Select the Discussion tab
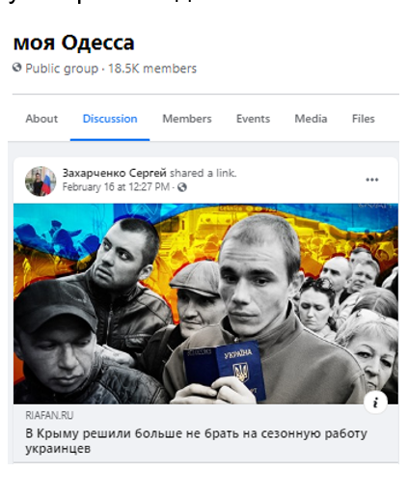This screenshot has height=500, width=408. tap(110, 119)
